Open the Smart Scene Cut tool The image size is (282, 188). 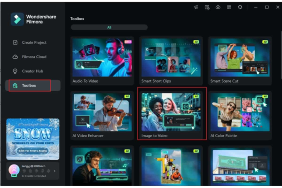[239, 60]
